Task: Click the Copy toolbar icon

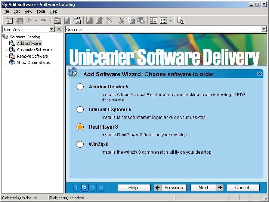Action: 131,20
